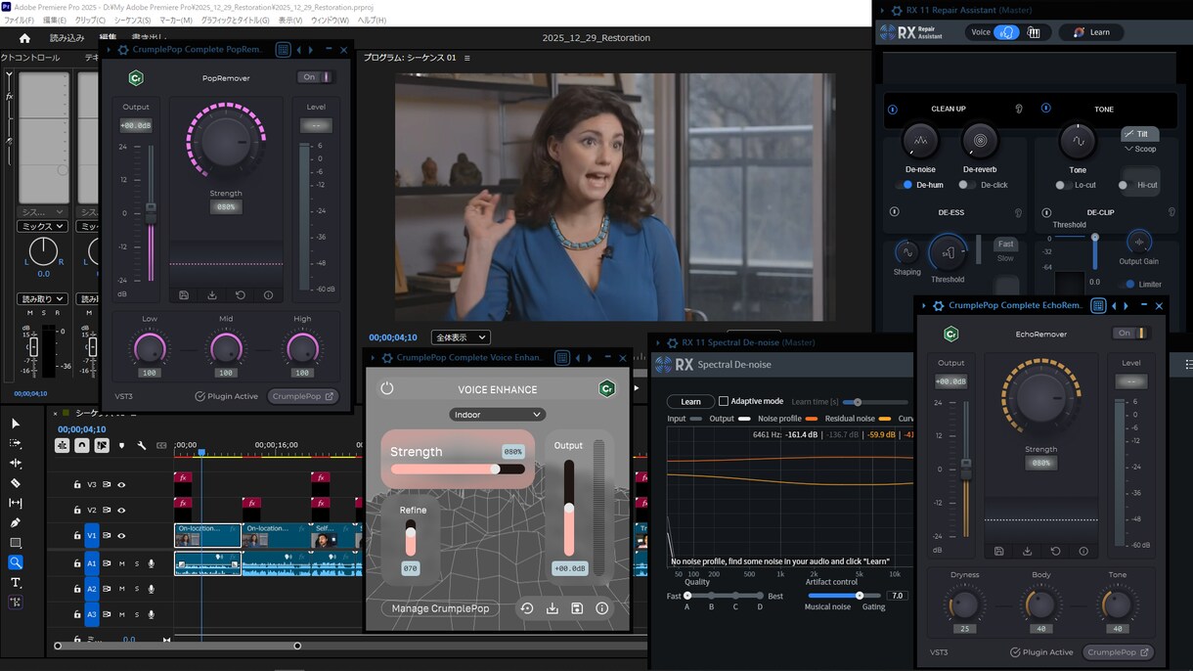1193x671 pixels.
Task: Select the Selection tool in Premiere toolbar
Action: pos(16,424)
